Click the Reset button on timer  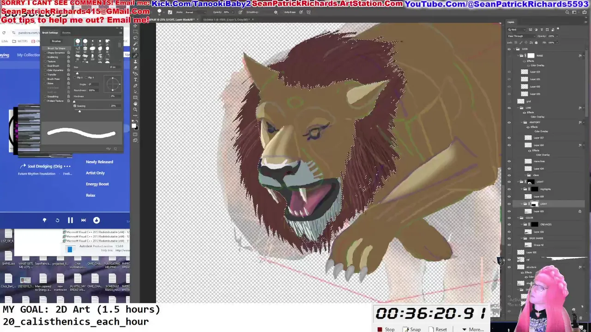[x=438, y=329]
